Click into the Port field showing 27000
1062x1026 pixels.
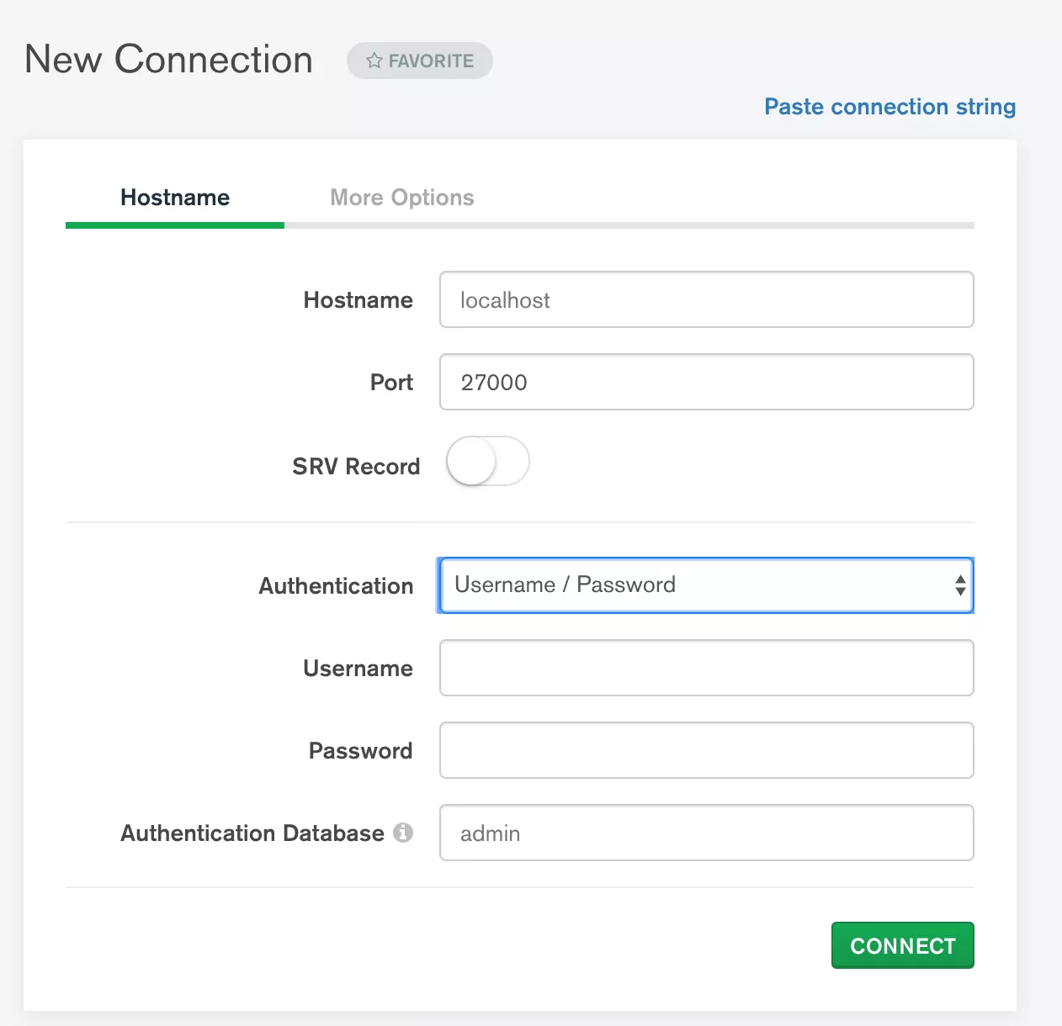[706, 383]
